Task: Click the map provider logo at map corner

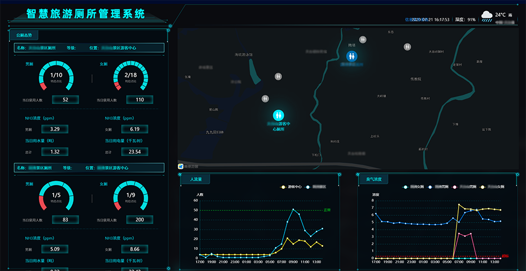Action: pyautogui.click(x=181, y=166)
